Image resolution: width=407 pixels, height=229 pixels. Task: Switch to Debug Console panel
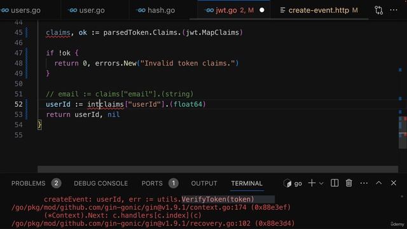click(x=100, y=183)
